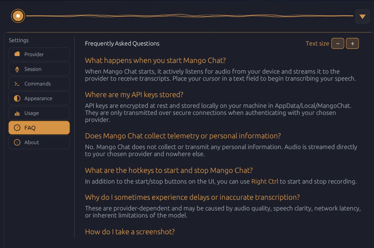
Task: Click the Session microphone icon
Action: tap(17, 69)
